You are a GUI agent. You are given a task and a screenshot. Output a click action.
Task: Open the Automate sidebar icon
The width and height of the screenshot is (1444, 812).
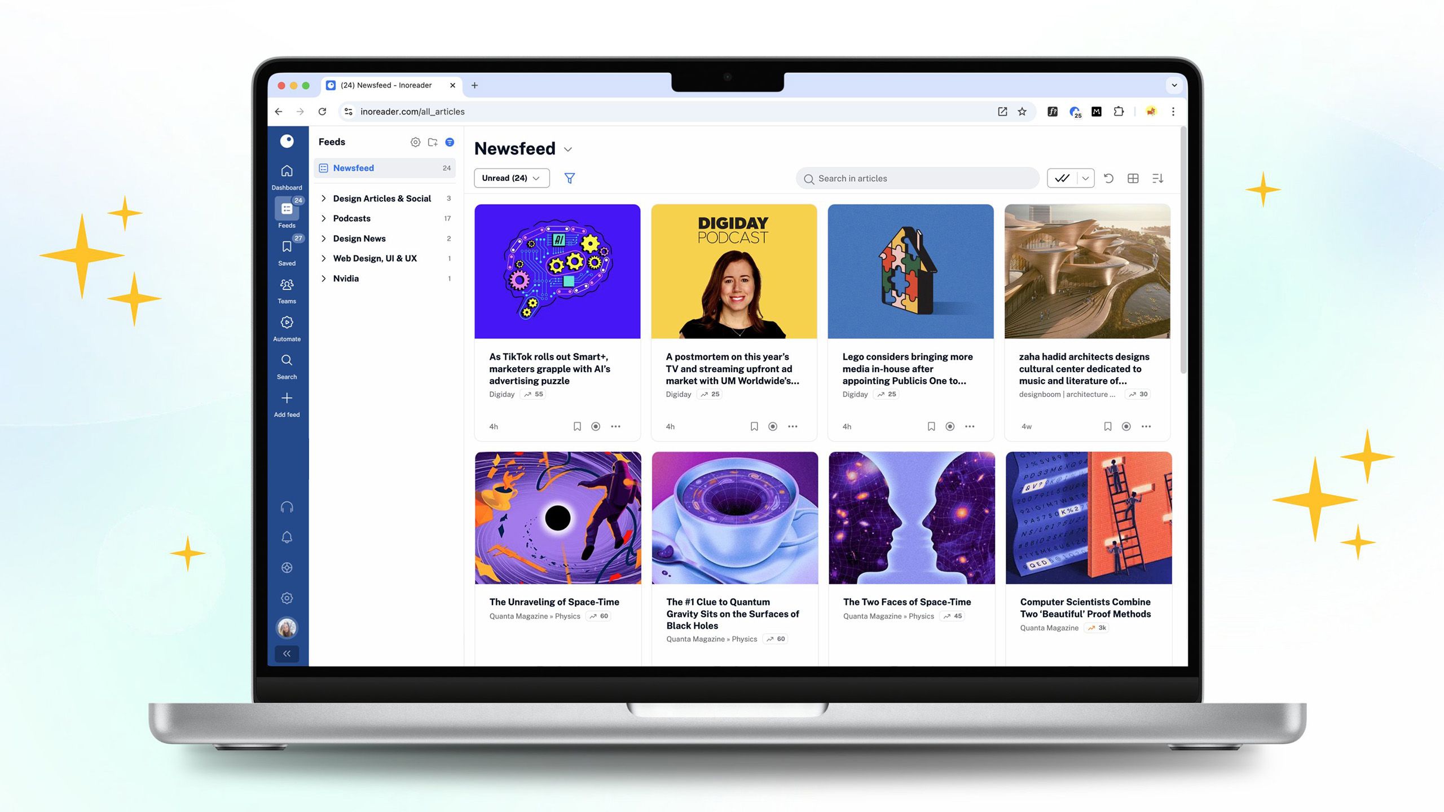[x=287, y=323]
